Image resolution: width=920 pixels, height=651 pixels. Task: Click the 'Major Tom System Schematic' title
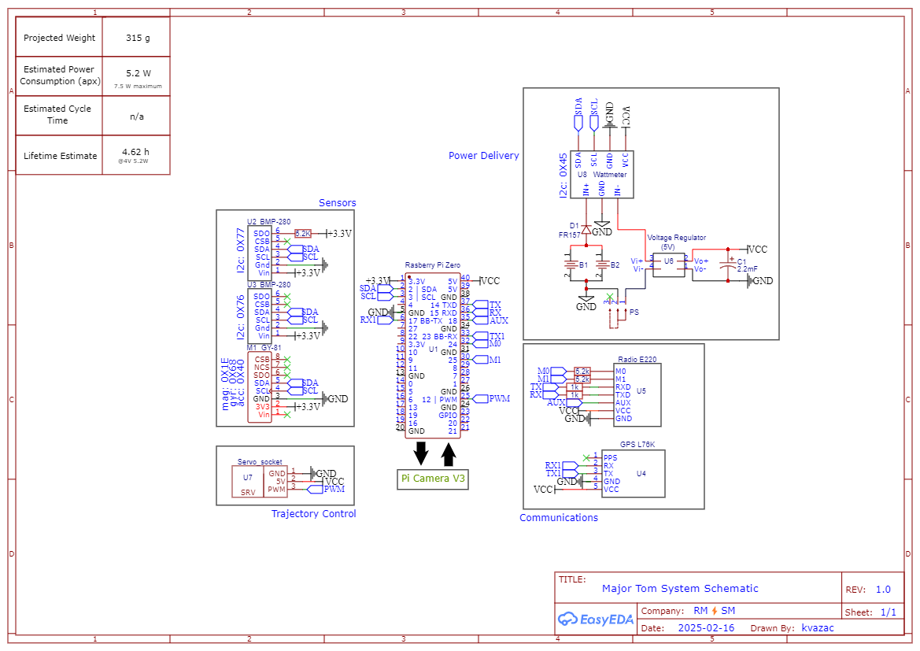(x=680, y=588)
